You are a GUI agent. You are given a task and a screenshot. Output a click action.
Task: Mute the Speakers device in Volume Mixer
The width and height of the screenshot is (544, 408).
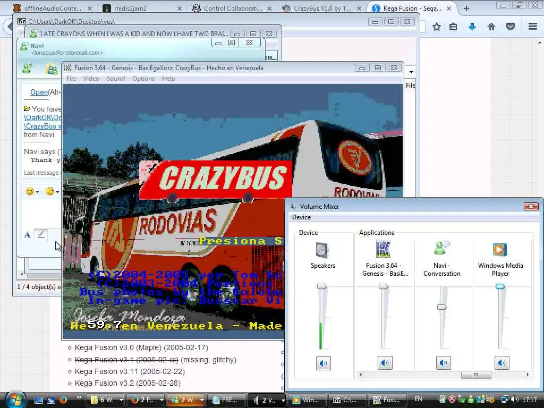324,363
